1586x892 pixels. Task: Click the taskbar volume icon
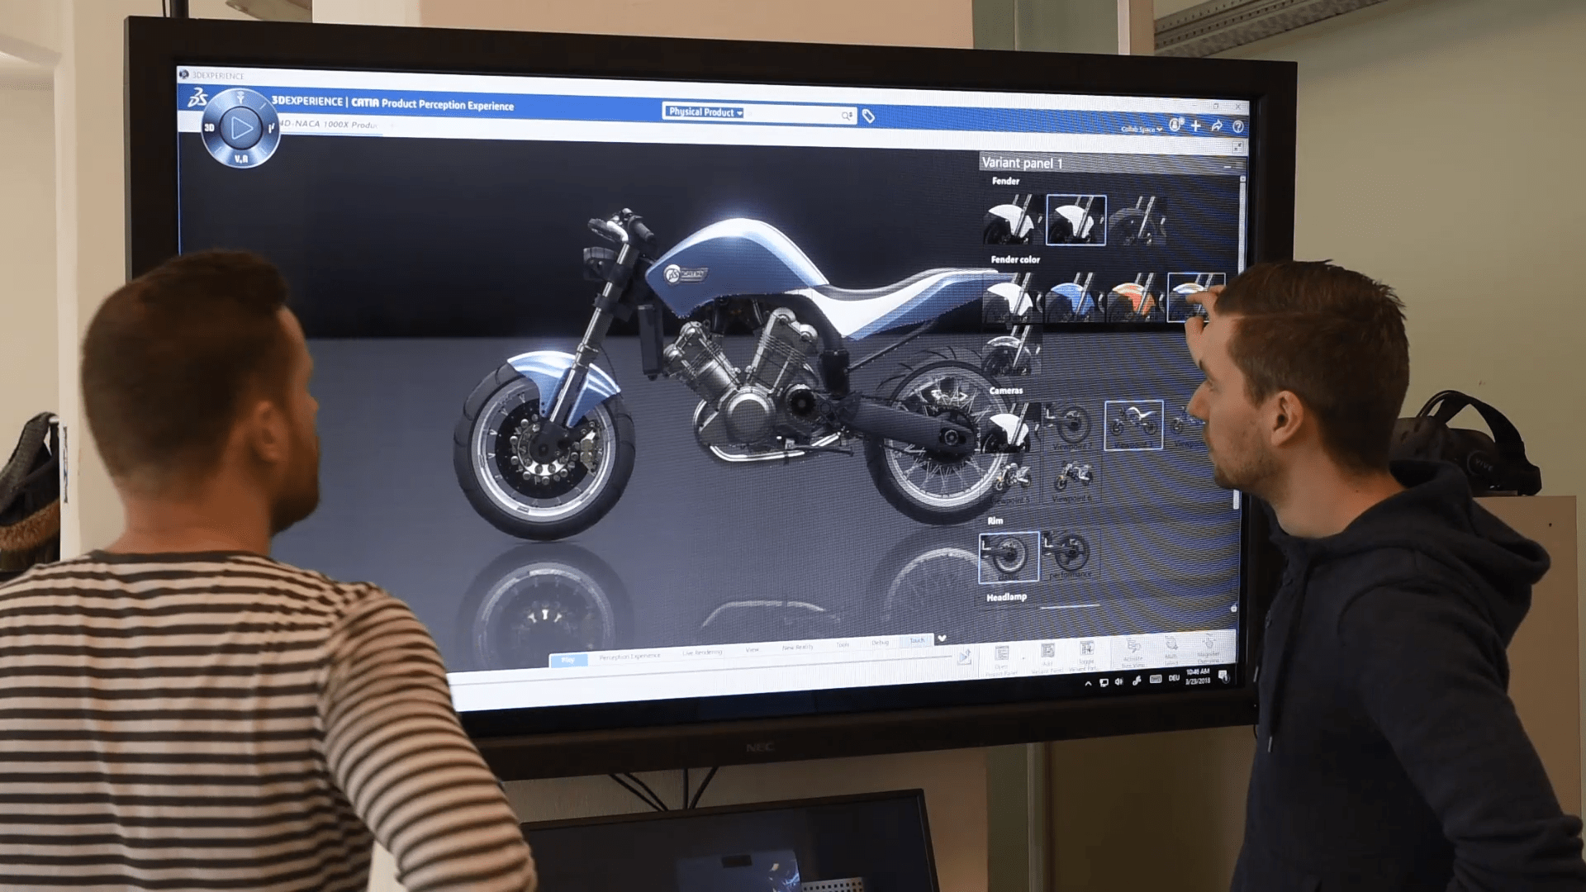1119,682
